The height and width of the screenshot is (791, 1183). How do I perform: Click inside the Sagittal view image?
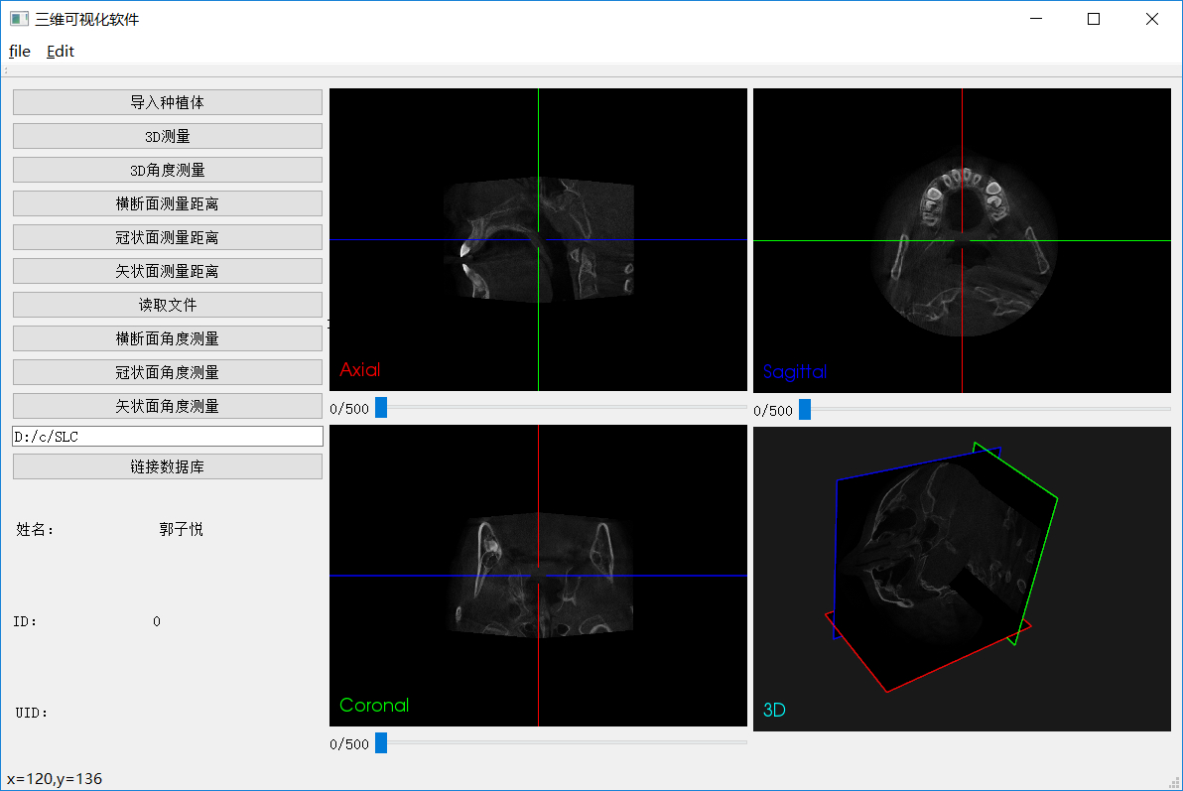962,241
